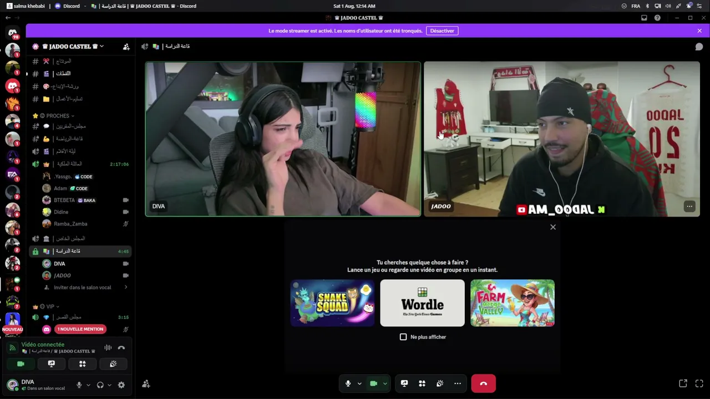This screenshot has height=399, width=710.
Task: Open the noise suppression waveform icon
Action: tap(108, 348)
